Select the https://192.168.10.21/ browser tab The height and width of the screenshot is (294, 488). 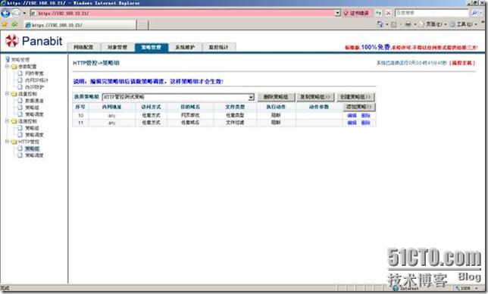[x=80, y=25]
